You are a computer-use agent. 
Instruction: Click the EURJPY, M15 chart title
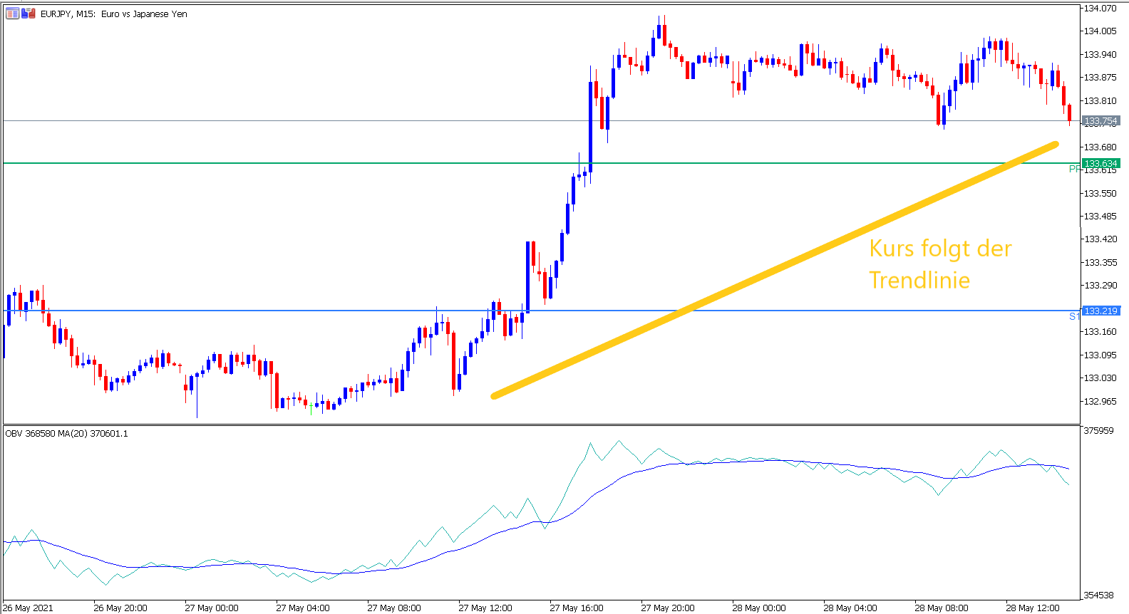pos(114,14)
